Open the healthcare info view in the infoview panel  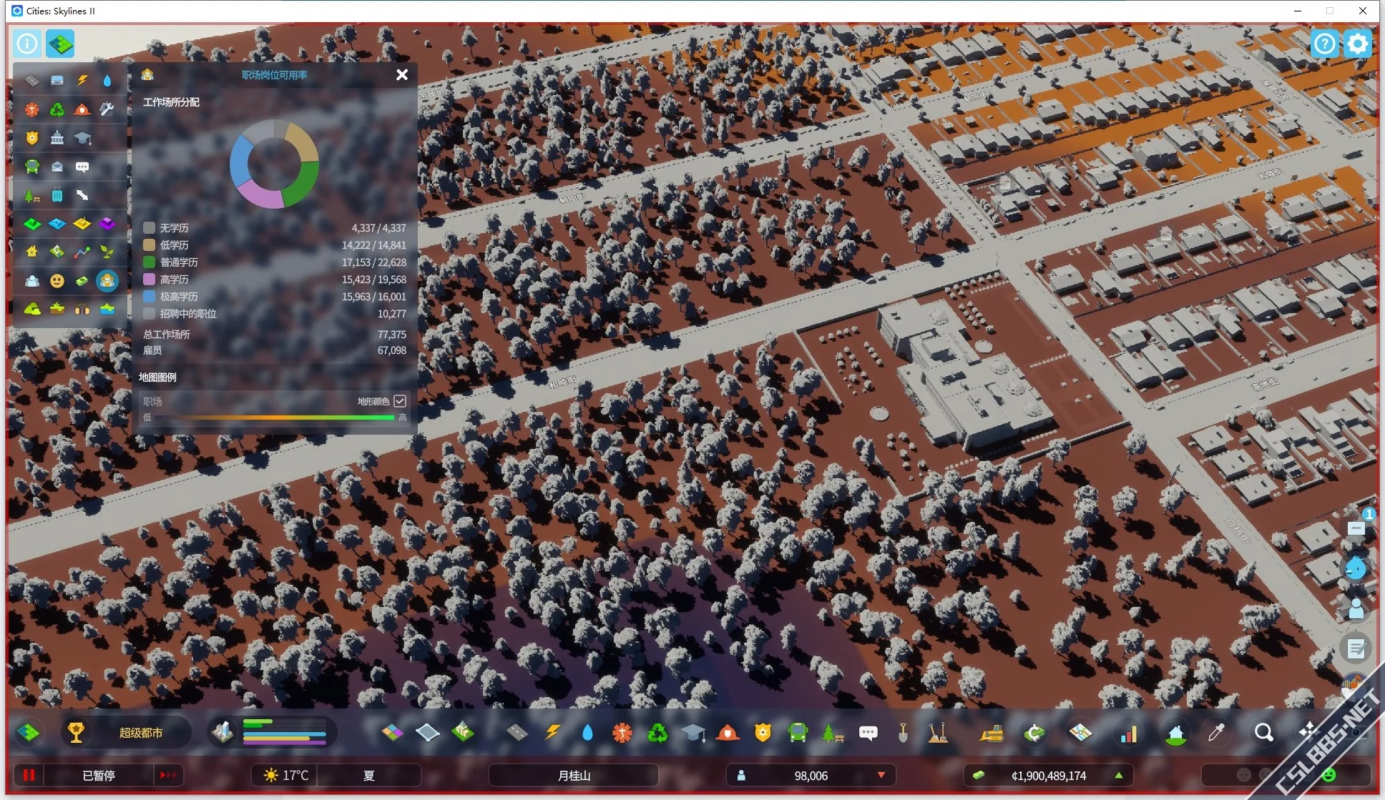(x=32, y=109)
